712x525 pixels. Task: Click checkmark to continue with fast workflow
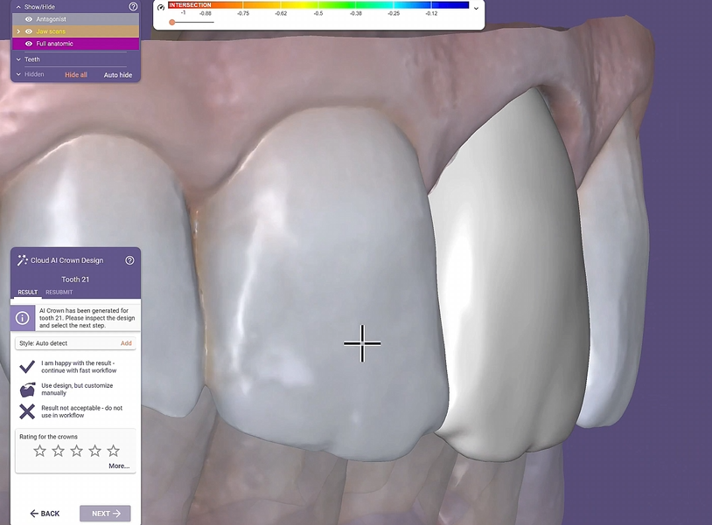click(27, 366)
